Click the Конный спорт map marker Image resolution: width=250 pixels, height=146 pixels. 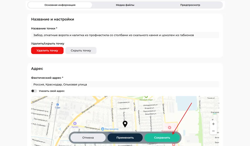tap(146, 97)
